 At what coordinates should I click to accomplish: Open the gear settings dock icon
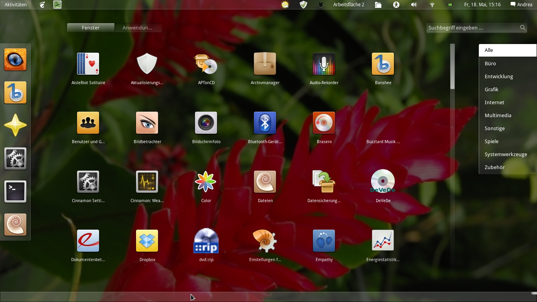[15, 158]
